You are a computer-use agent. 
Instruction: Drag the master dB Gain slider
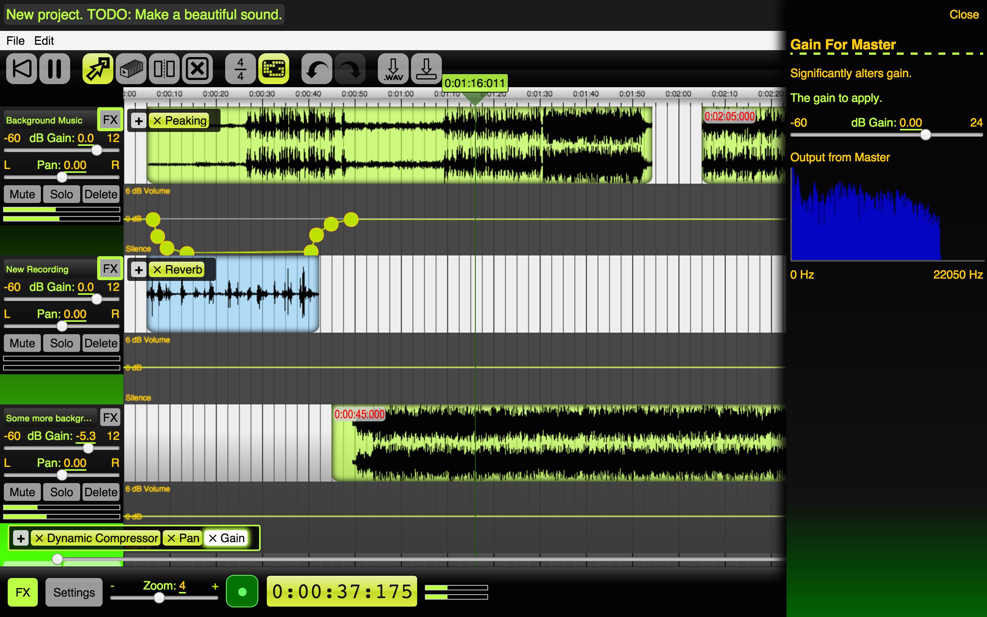tap(925, 135)
